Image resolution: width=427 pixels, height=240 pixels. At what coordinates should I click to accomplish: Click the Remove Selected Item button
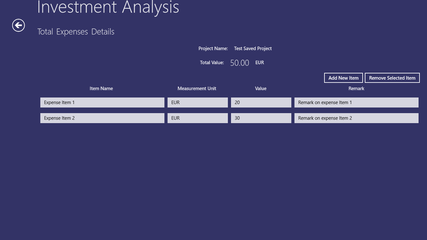[392, 78]
